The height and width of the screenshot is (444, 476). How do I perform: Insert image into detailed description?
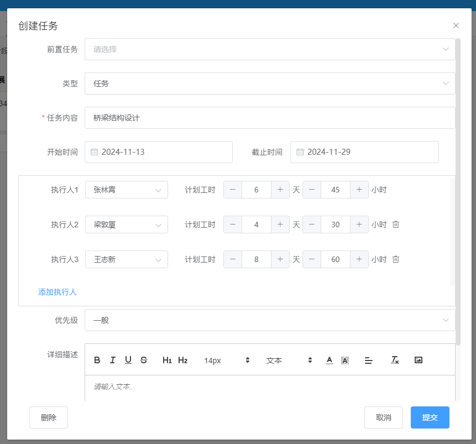coord(419,360)
